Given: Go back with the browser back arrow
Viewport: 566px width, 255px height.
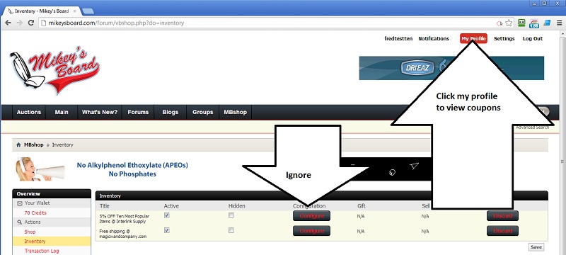Looking at the screenshot, I should point(8,23).
